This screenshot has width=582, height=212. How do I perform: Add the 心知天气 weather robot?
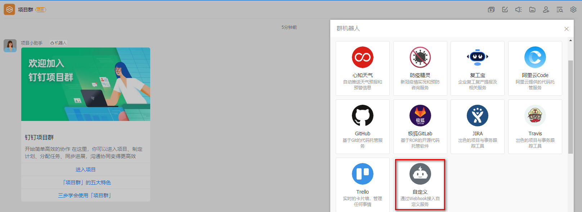tap(363, 68)
